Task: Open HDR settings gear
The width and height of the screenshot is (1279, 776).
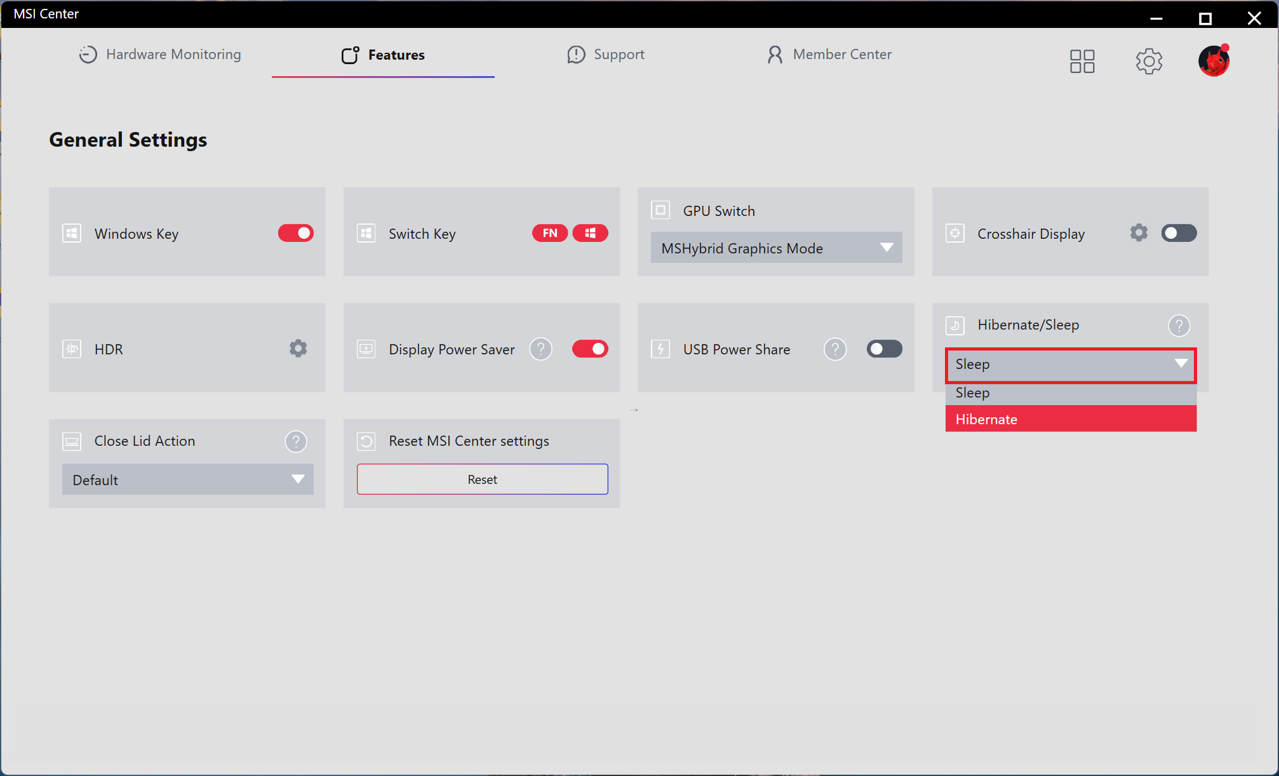Action: (x=298, y=349)
